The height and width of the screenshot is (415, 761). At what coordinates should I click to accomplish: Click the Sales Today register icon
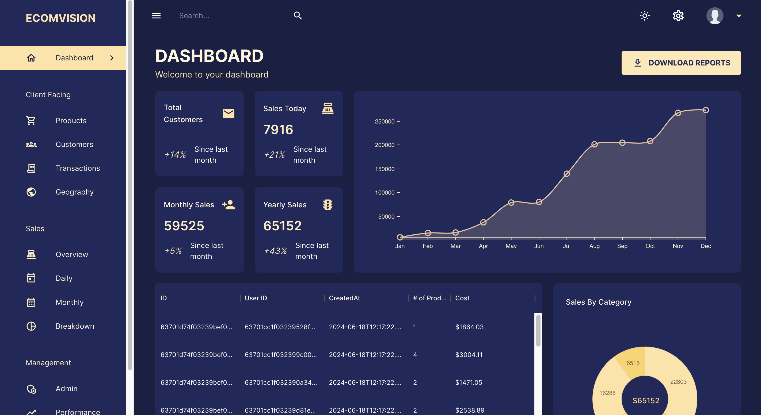328,108
